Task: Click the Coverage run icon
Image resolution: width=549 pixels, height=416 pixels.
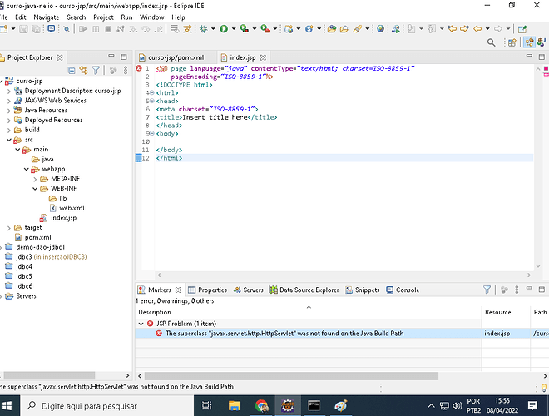Action: tap(244, 29)
